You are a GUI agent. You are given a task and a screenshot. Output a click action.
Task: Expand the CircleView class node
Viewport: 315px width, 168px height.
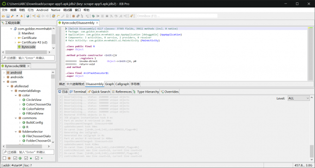(19, 100)
